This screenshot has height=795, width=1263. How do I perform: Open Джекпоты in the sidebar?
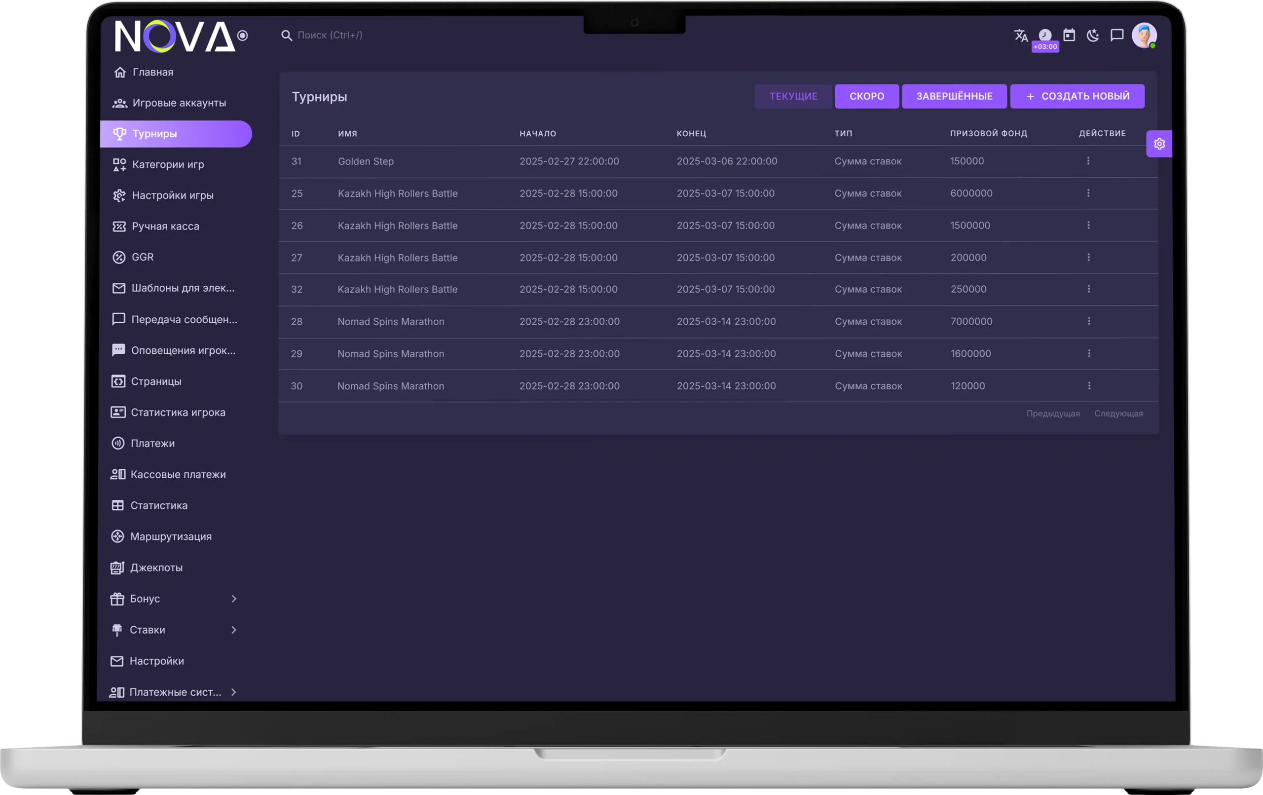click(156, 568)
